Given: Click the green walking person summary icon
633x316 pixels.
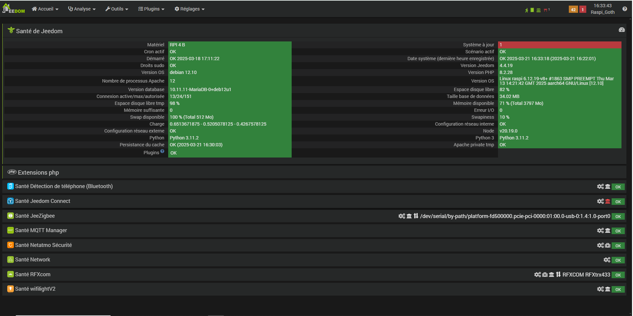Looking at the screenshot, I should click(527, 10).
